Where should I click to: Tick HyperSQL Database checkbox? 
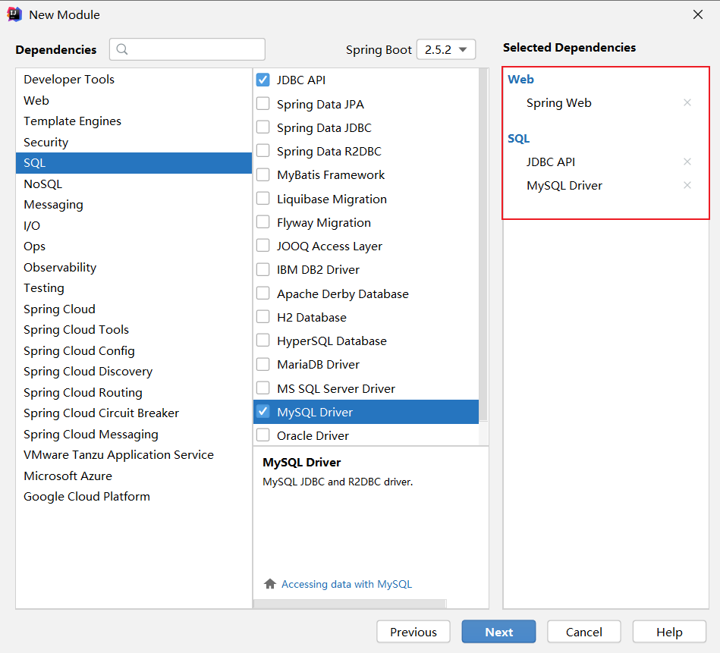pos(263,341)
